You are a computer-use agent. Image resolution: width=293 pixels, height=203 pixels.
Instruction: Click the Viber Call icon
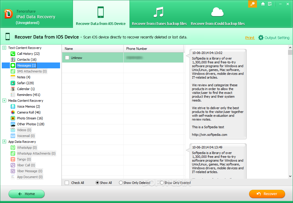click(x=13, y=165)
